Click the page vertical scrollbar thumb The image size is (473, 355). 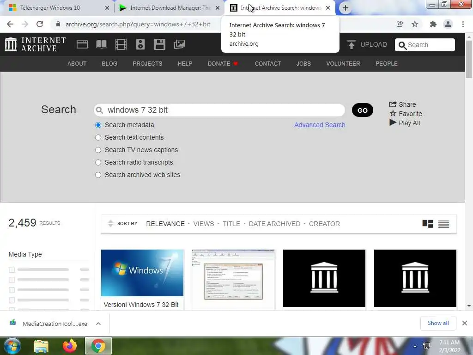click(469, 59)
